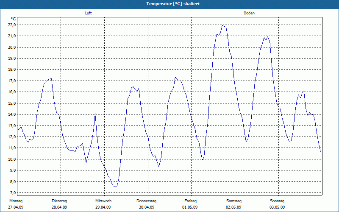Select the 17,0 y-axis value
339x212 pixels.
click(x=12, y=81)
